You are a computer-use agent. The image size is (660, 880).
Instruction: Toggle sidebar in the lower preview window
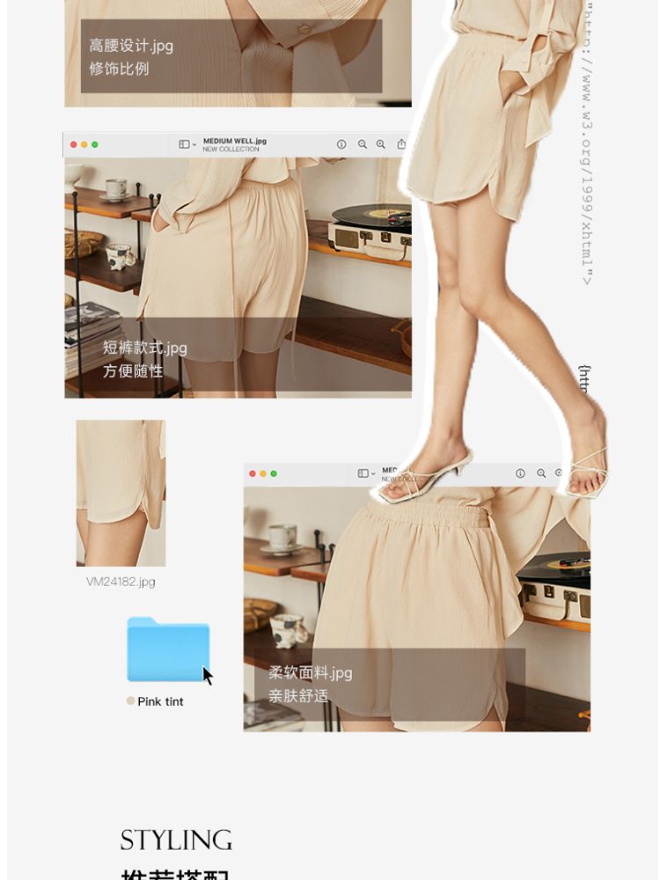[363, 473]
